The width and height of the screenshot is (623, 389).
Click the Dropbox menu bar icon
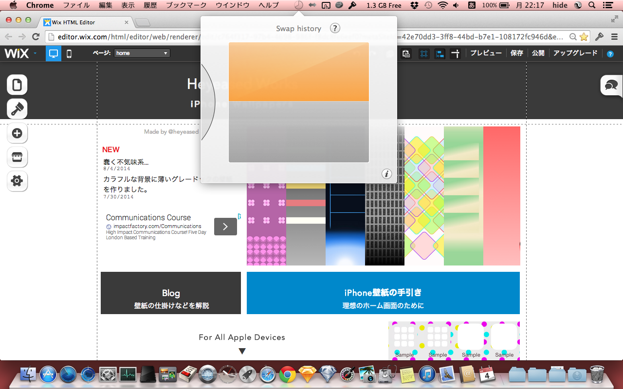click(x=414, y=5)
